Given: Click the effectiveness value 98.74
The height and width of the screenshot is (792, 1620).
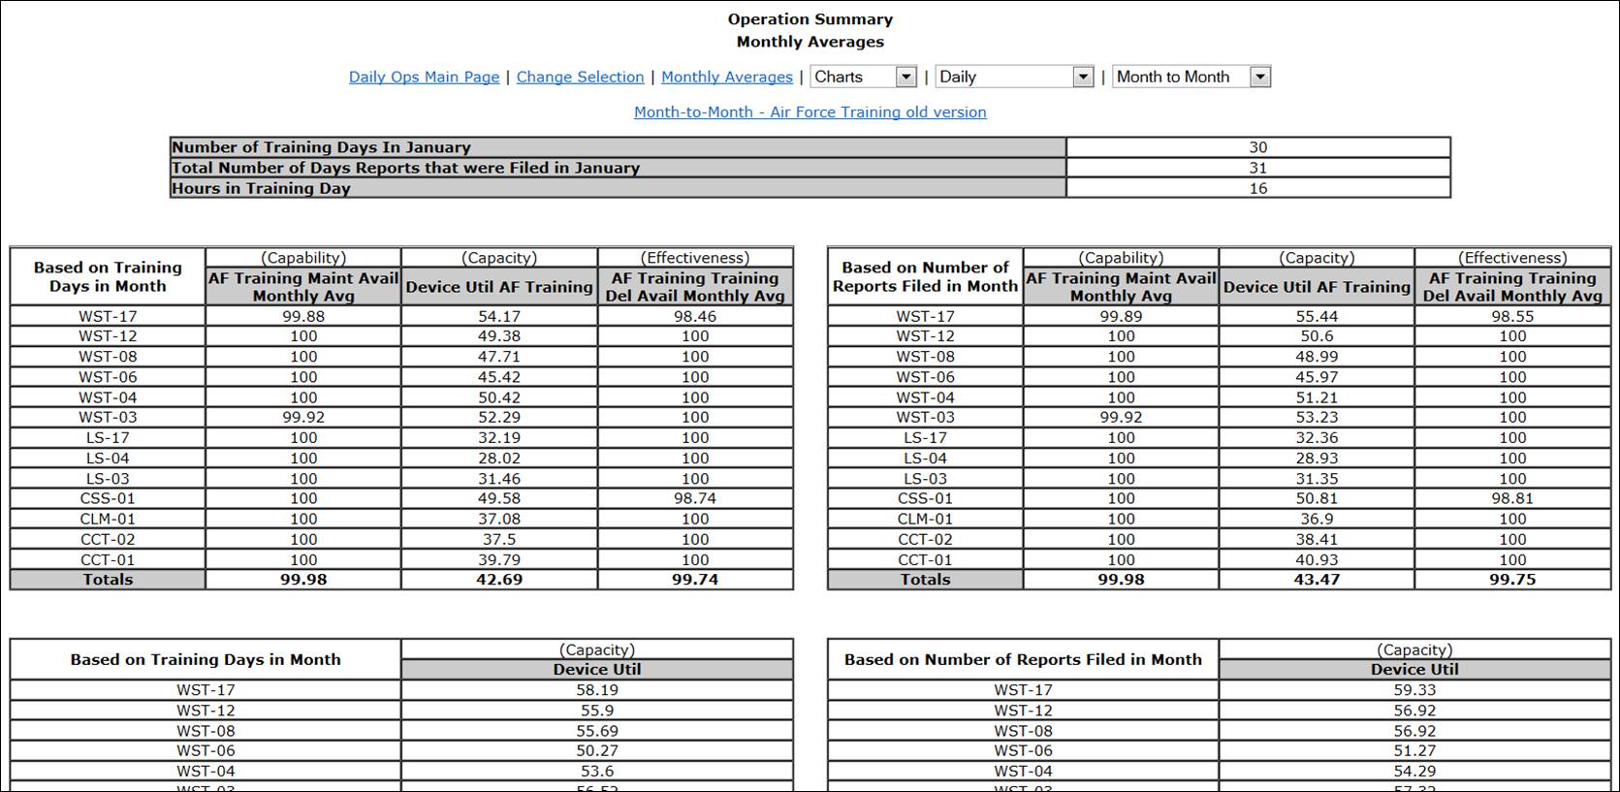Looking at the screenshot, I should 695,498.
